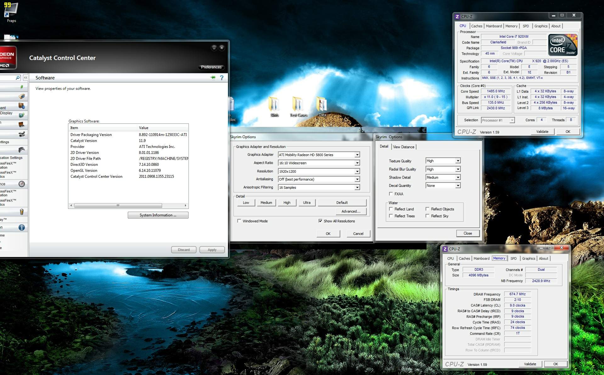This screenshot has width=604, height=375.
Task: Open Catalyst help question mark icon
Action: point(222,78)
